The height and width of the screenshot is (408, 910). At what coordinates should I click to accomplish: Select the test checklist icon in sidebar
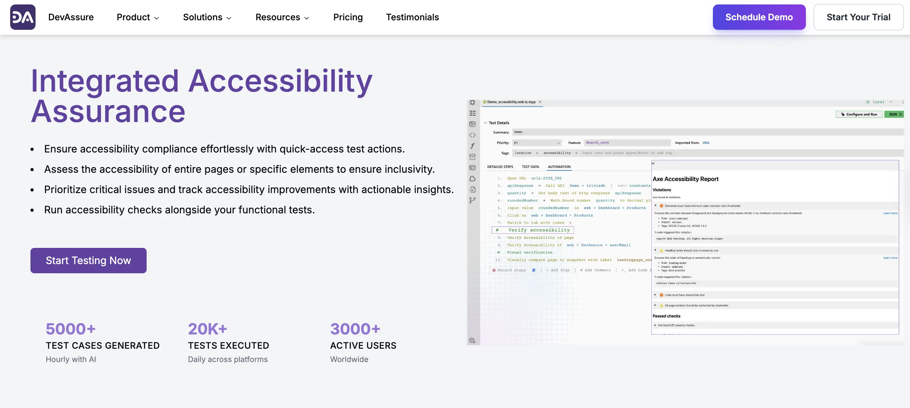(x=472, y=113)
